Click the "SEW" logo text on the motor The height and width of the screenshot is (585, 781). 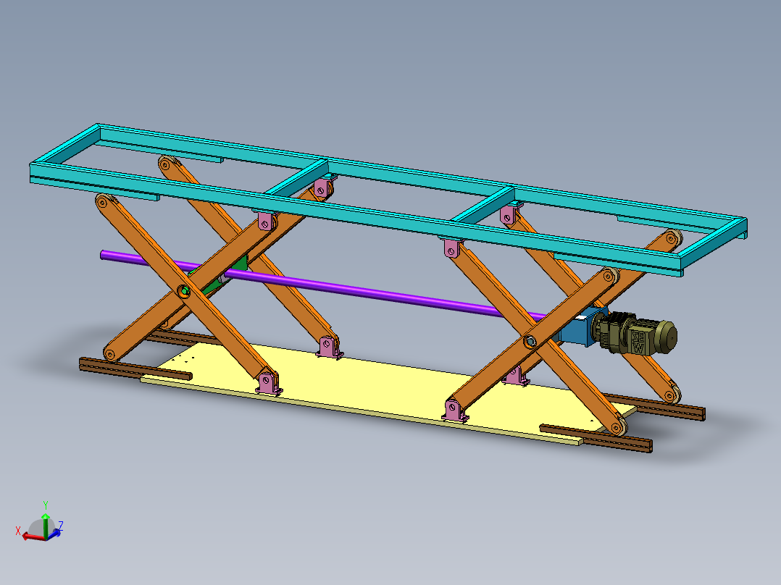(x=638, y=342)
